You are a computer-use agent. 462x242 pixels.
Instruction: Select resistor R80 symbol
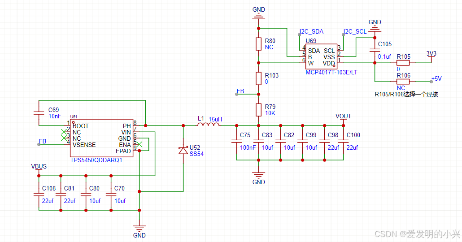point(258,44)
